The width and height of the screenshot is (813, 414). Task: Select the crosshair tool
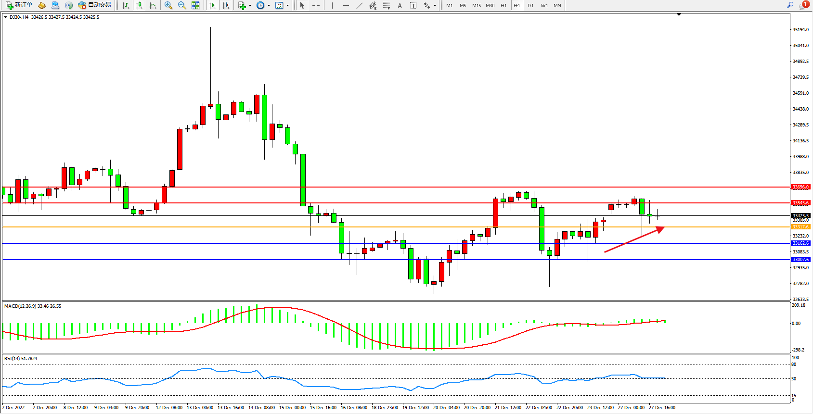(316, 5)
